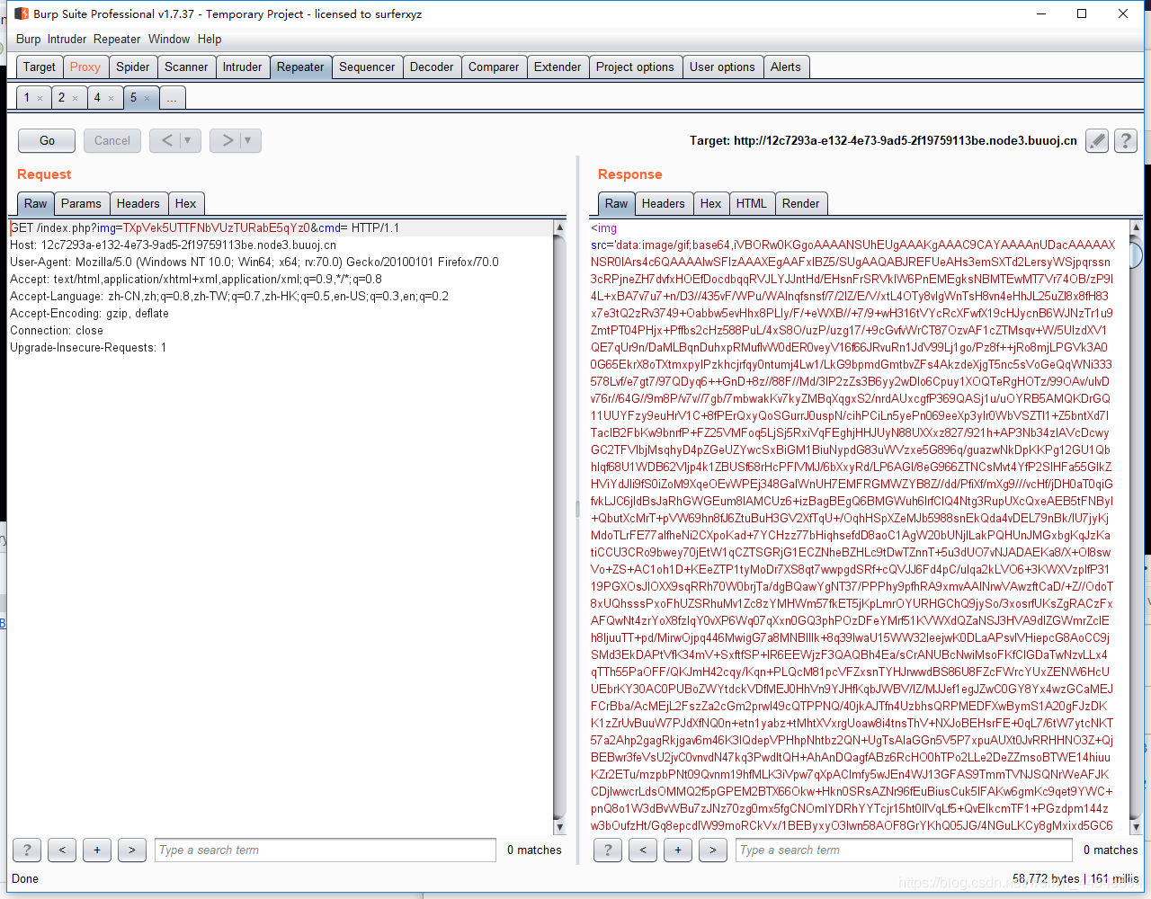Select repeater tab 1
Image resolution: width=1151 pixels, height=899 pixels.
(27, 98)
